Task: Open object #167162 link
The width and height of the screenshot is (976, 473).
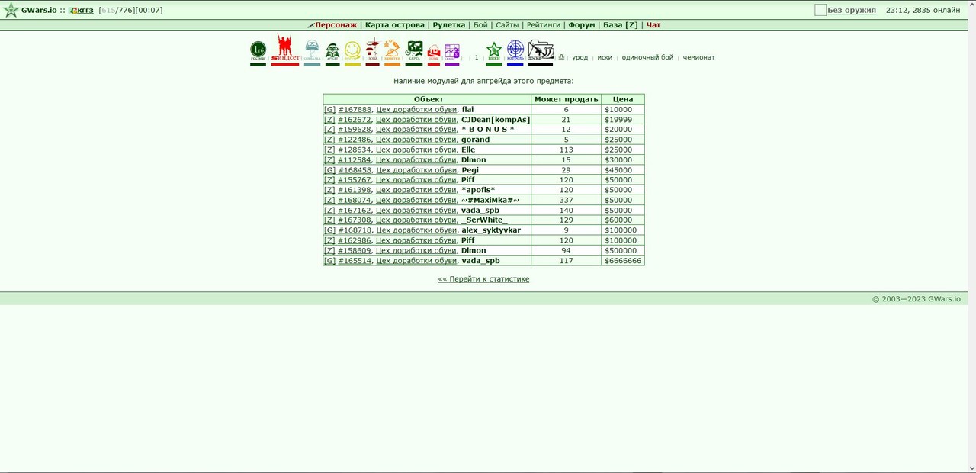Action: click(x=355, y=211)
